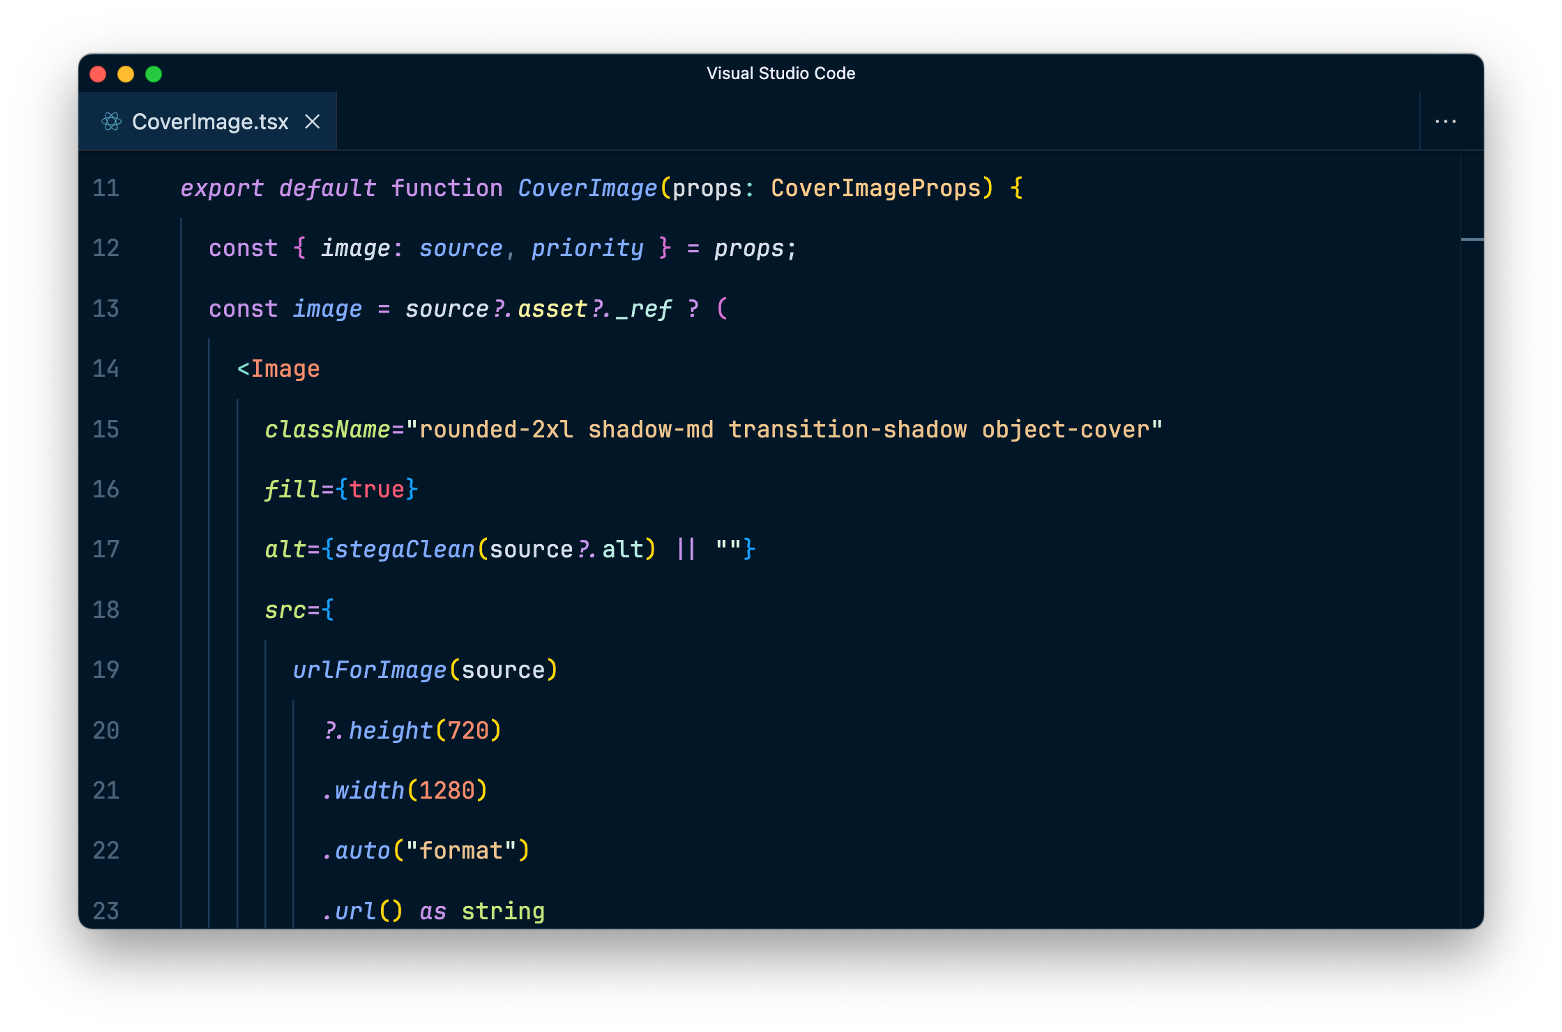Click the Visual Studio Code window title

click(780, 73)
